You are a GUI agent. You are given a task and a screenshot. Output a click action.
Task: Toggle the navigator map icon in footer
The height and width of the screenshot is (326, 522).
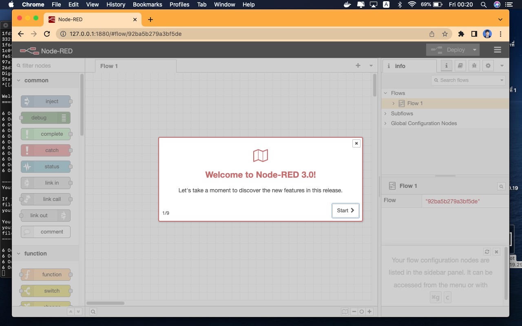point(345,312)
